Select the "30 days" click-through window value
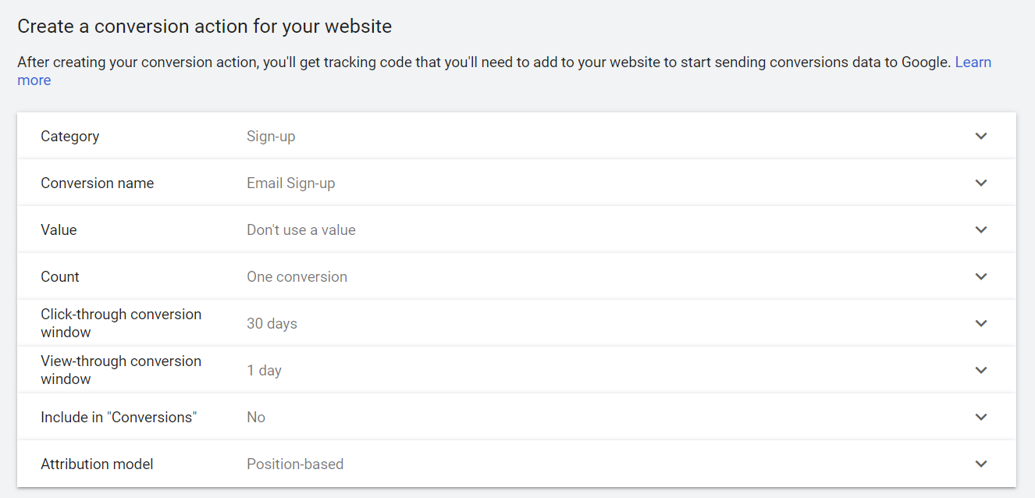The height and width of the screenshot is (498, 1035). [x=272, y=322]
